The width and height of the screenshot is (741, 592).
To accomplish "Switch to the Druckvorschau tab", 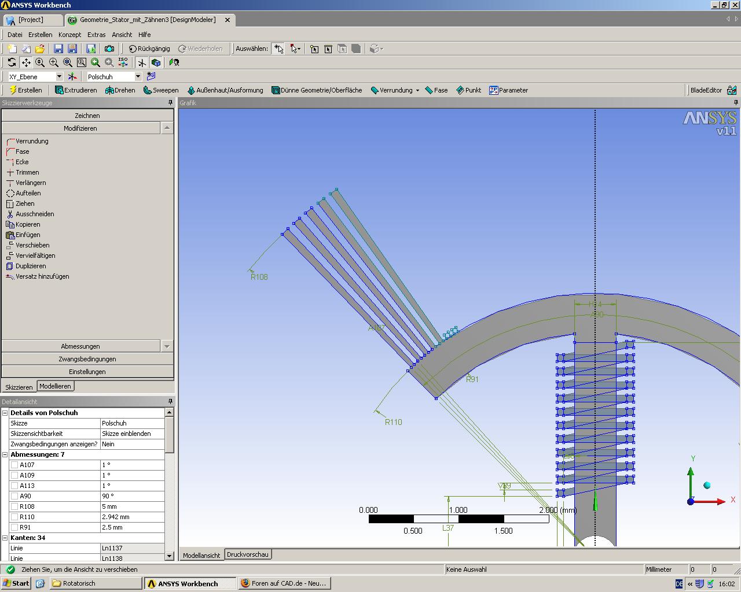I will [x=247, y=554].
